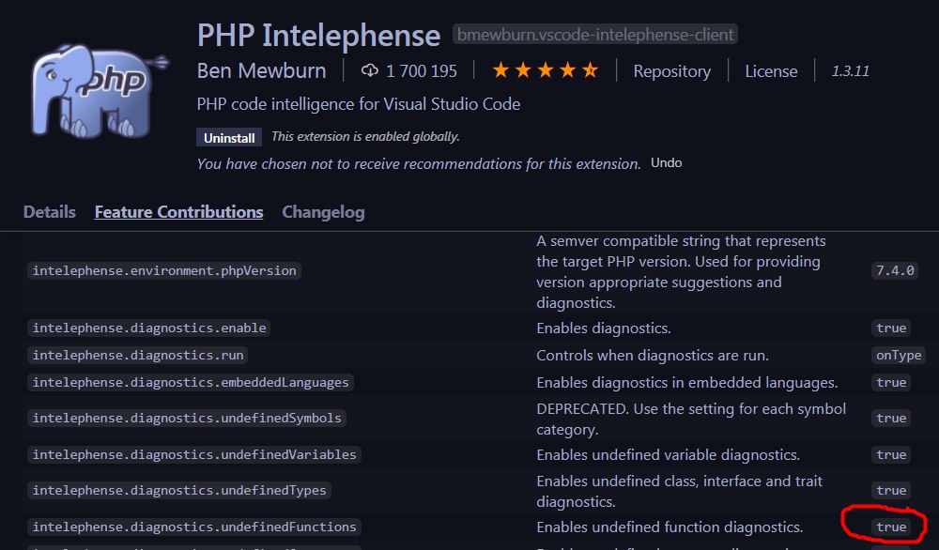This screenshot has height=550, width=939.
Task: Click intelephense.diagnostics.undefinedFunctions setting name
Action: pos(194,527)
